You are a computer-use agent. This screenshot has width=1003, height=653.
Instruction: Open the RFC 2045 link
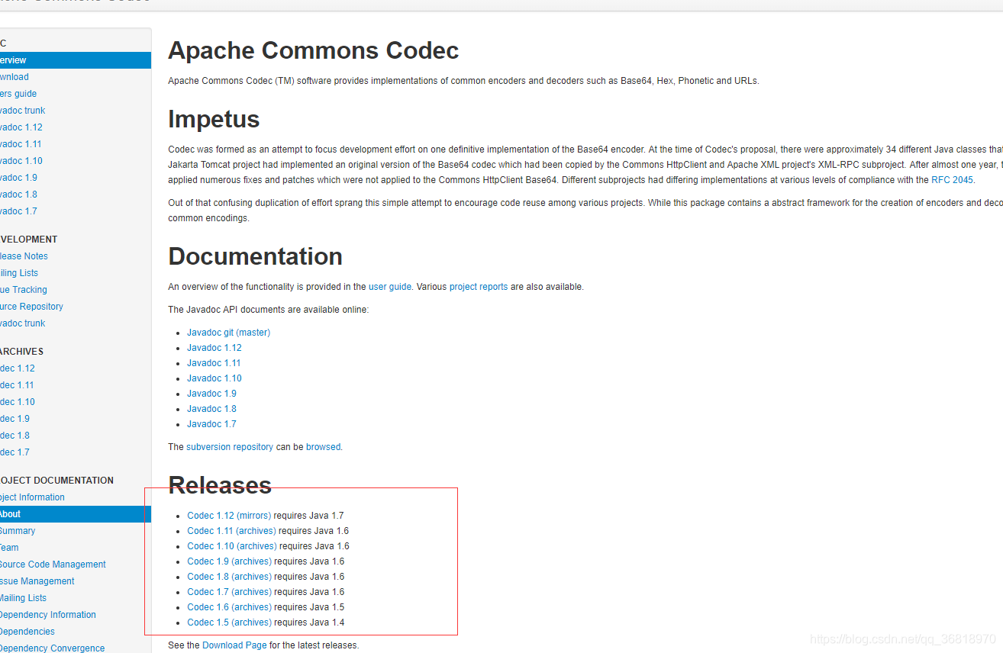951,179
